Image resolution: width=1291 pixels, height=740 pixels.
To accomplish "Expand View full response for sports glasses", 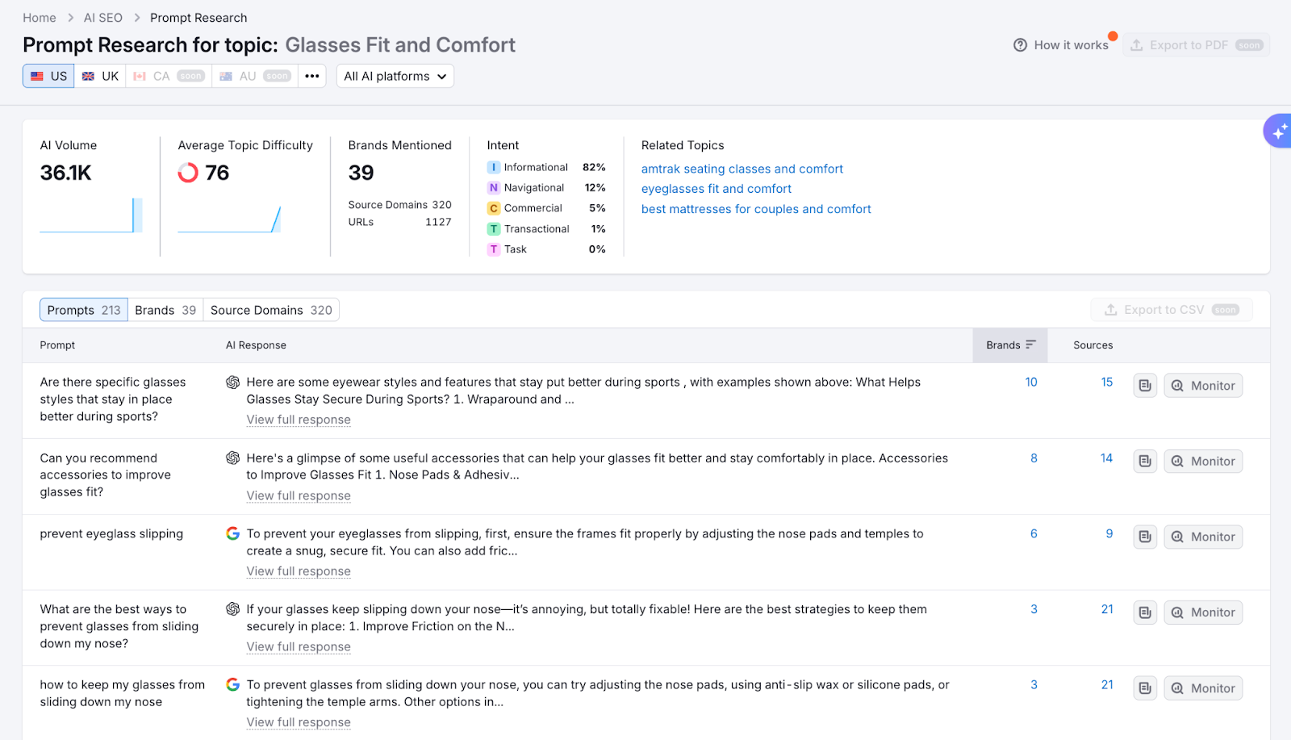I will click(x=299, y=420).
